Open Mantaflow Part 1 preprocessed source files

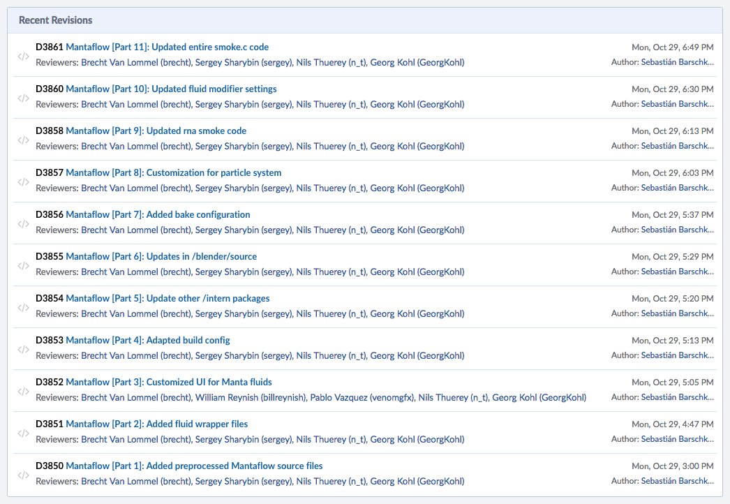(x=194, y=466)
